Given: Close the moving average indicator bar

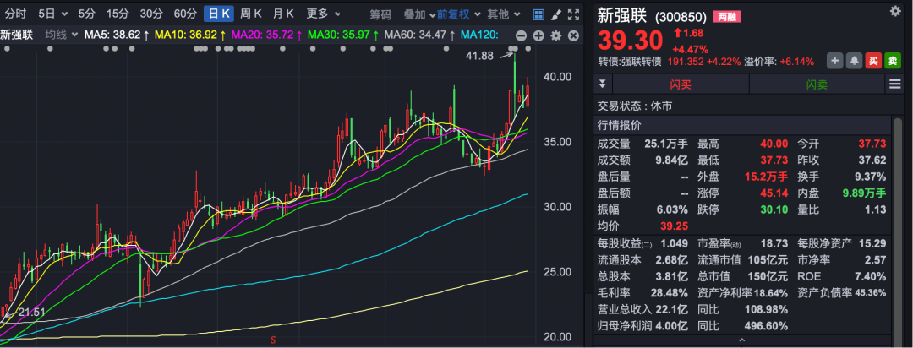Looking at the screenshot, I should tap(574, 35).
